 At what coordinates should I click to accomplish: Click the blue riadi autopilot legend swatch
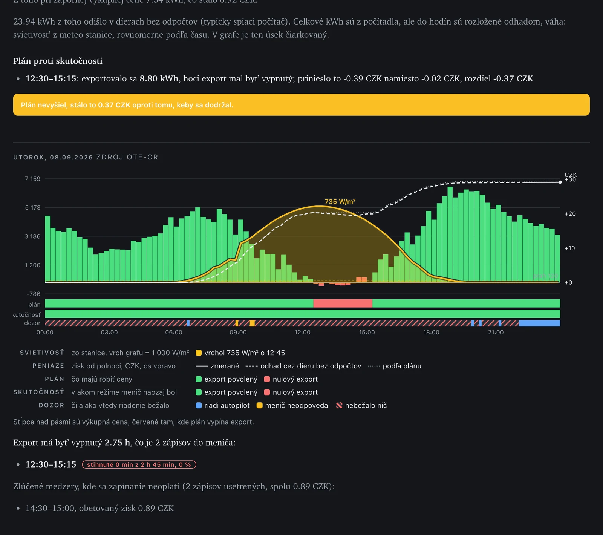point(199,406)
